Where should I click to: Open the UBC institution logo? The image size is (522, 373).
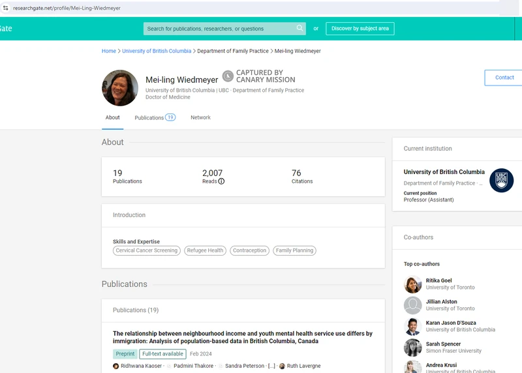coord(501,181)
